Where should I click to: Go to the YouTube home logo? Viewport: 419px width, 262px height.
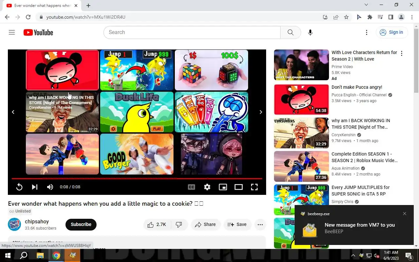38,32
